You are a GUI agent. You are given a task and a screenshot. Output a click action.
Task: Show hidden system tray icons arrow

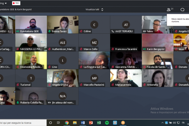pos(163,123)
